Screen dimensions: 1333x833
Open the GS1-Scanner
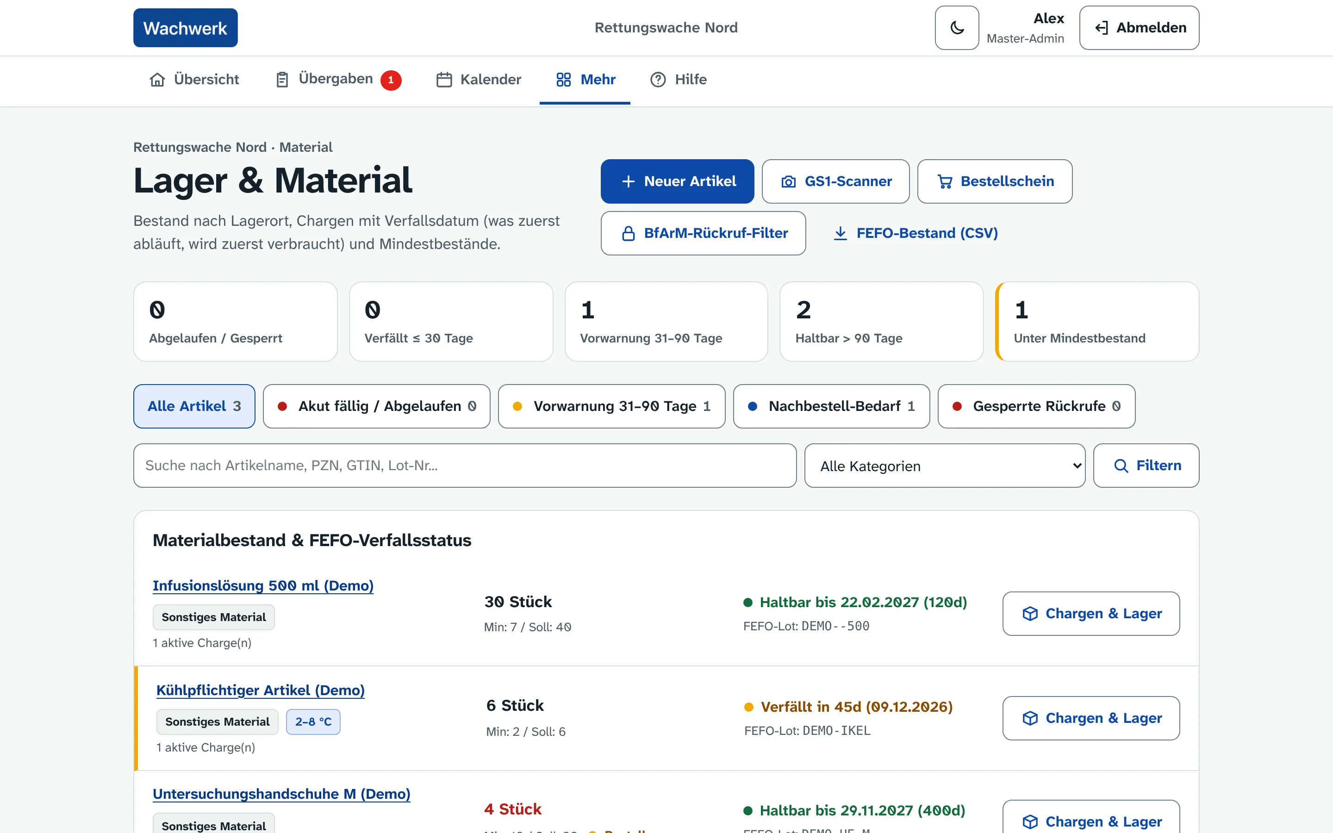pyautogui.click(x=835, y=181)
